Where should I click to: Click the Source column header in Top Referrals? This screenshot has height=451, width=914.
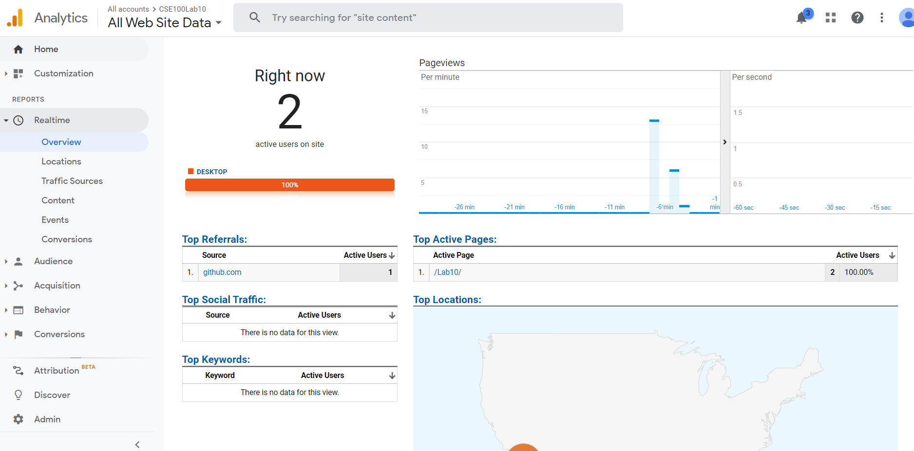[214, 255]
